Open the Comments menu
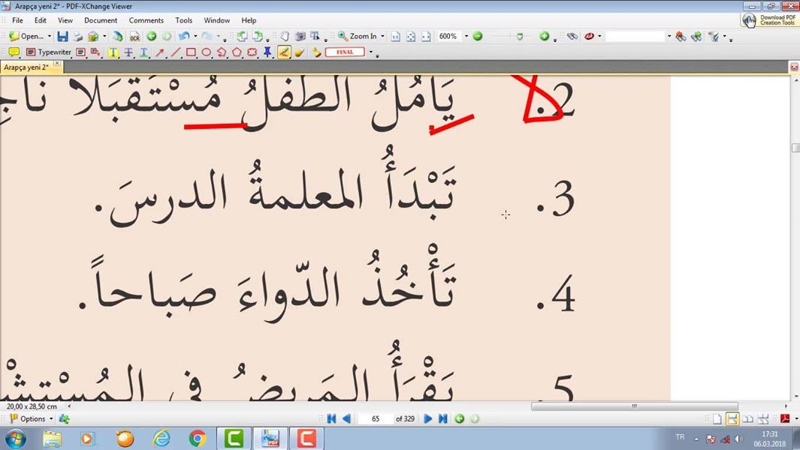800x450 pixels. pyautogui.click(x=146, y=20)
